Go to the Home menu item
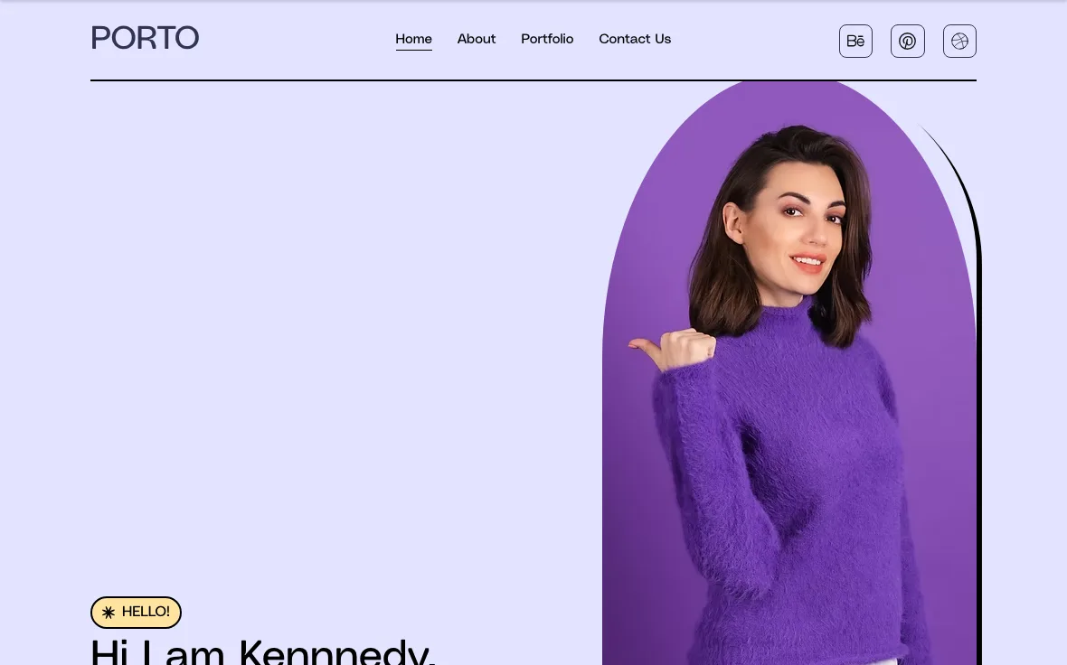The width and height of the screenshot is (1067, 665). [x=414, y=40]
